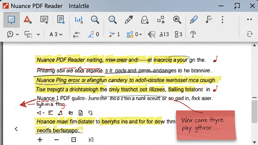
Task: Click the question mark help icon
Action: (x=193, y=34)
